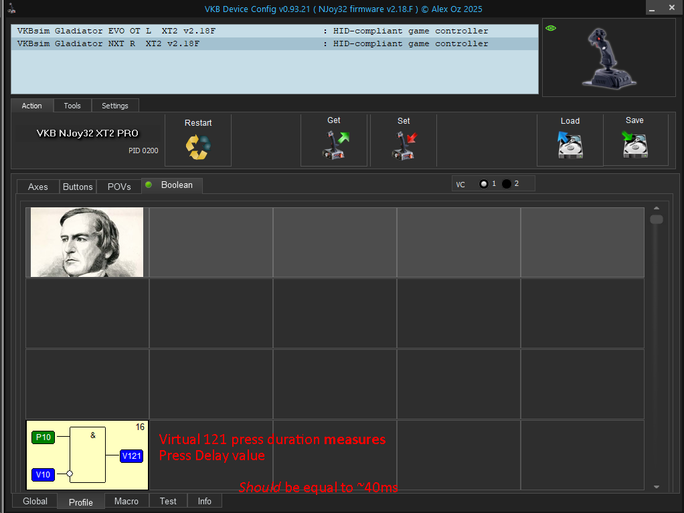
Task: Switch to the Boolean tab
Action: pyautogui.click(x=172, y=185)
